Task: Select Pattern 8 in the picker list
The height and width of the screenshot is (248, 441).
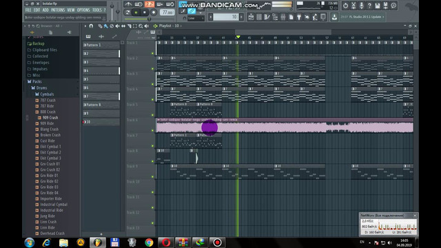Action: coord(101,105)
